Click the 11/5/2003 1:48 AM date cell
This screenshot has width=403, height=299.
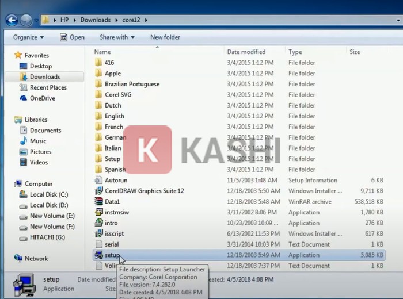(252, 180)
